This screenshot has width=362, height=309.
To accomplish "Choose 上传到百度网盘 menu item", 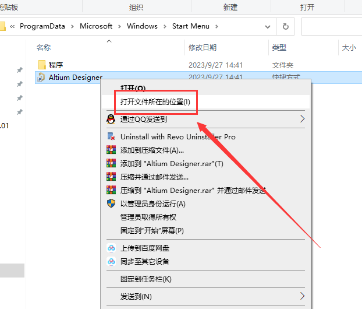I will pos(205,248).
